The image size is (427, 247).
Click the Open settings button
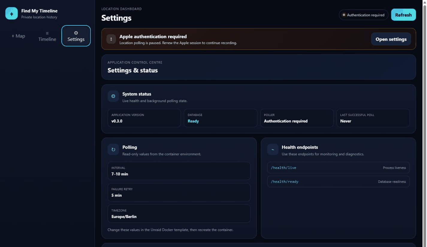(x=391, y=39)
